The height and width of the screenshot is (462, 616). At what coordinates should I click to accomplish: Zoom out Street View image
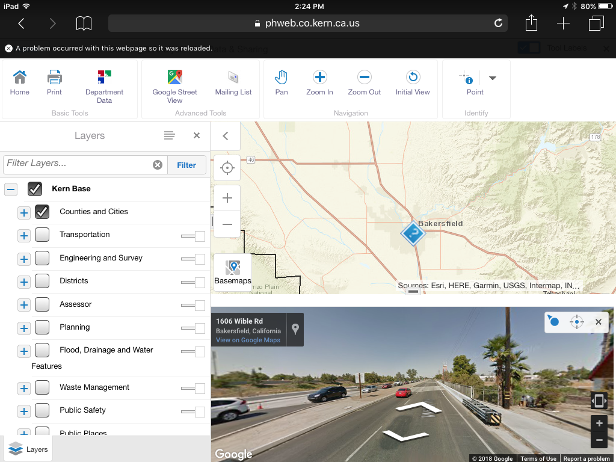(599, 440)
